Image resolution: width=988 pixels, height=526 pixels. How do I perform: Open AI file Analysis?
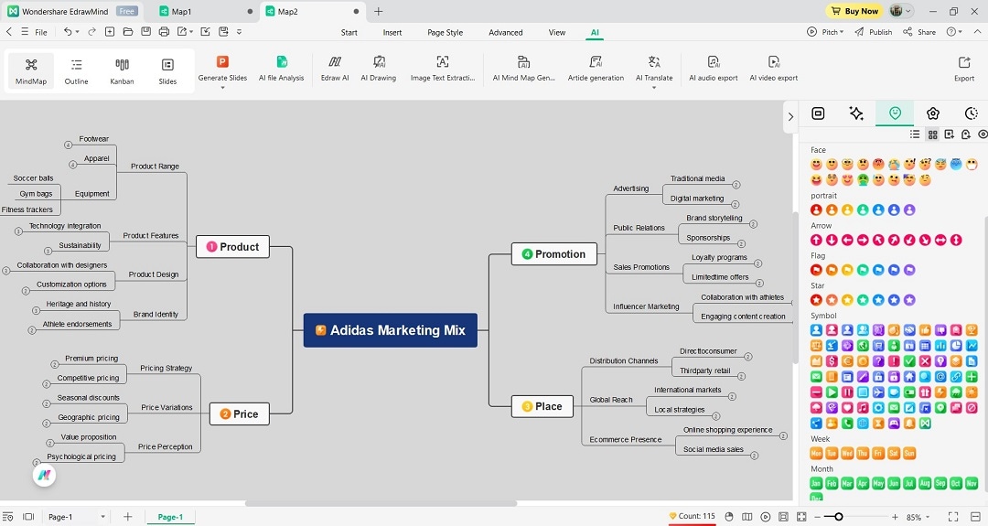[281, 69]
